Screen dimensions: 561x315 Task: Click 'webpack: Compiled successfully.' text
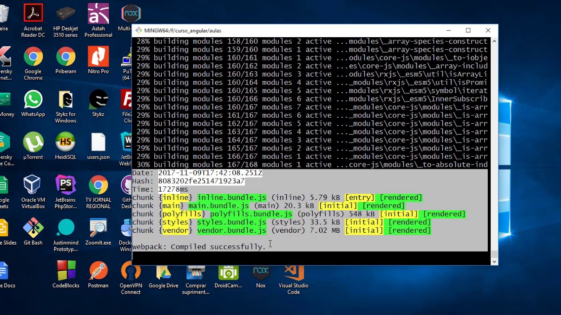(x=199, y=247)
